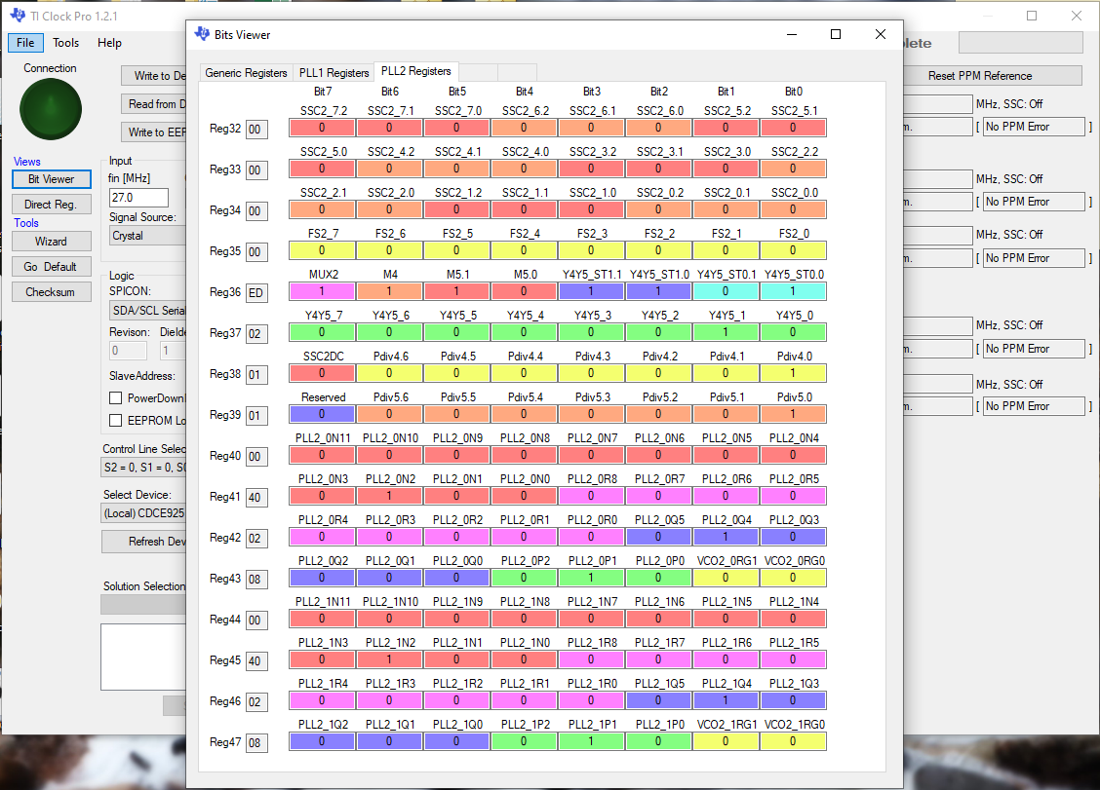
Task: Toggle PLL2_0P1 bit in Reg43
Action: click(x=591, y=578)
